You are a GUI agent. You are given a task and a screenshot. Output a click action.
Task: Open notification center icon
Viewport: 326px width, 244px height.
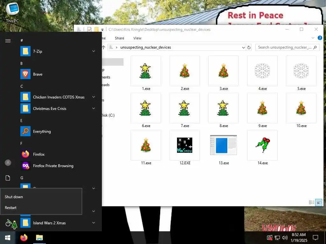[x=315, y=238]
